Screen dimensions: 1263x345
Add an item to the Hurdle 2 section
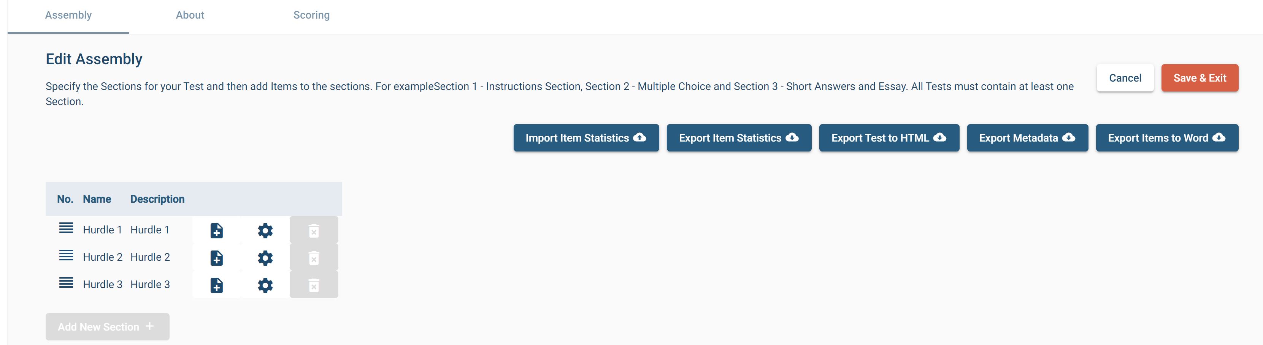tap(216, 257)
